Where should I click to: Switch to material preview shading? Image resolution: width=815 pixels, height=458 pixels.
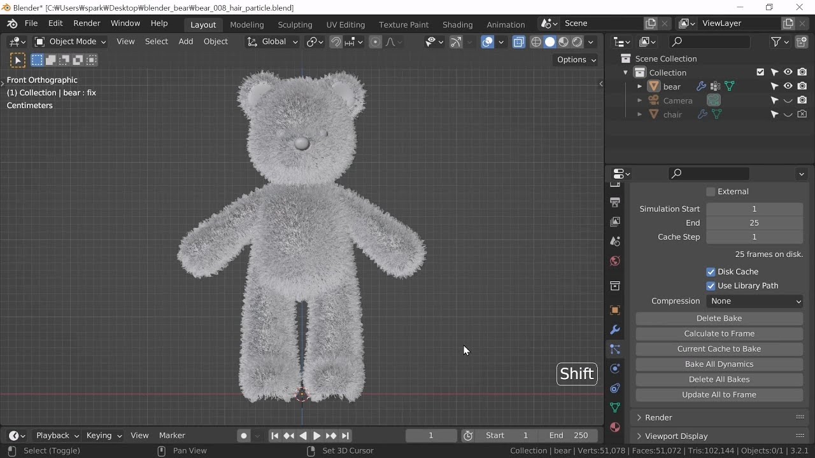pyautogui.click(x=563, y=42)
